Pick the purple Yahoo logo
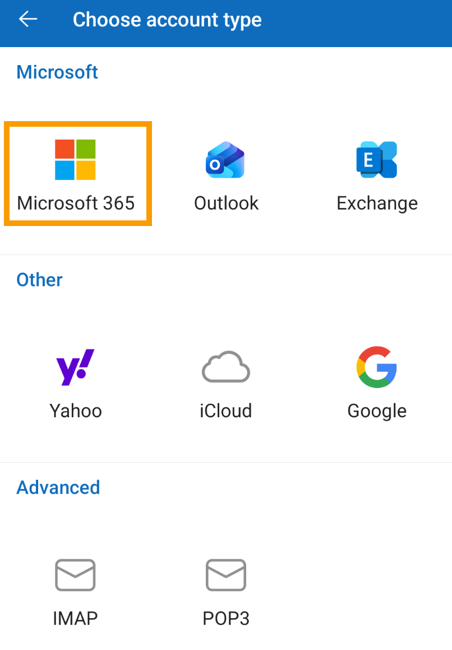 point(75,367)
